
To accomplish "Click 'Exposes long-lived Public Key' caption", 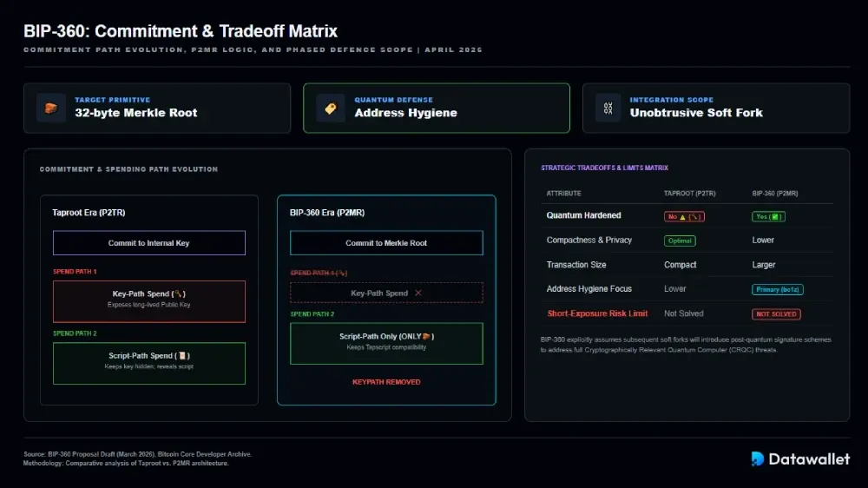I will point(149,305).
